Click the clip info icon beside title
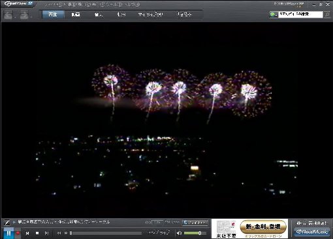 click(x=7, y=223)
